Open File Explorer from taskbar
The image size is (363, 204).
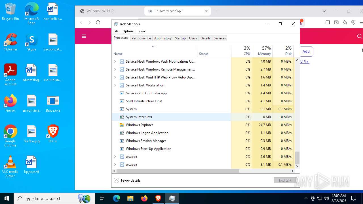130,198
